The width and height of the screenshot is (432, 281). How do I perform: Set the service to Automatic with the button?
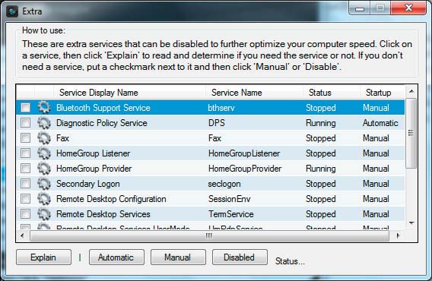[x=116, y=257]
